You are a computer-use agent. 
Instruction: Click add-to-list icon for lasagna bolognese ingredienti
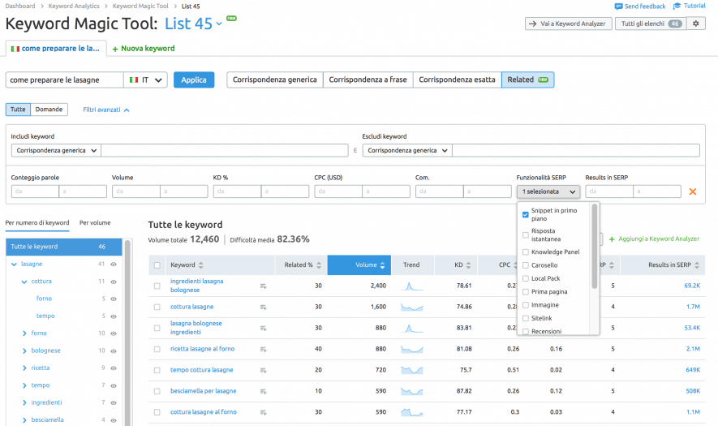point(264,328)
